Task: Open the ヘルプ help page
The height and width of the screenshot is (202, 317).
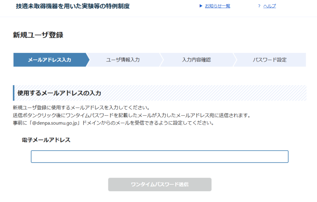Action: [x=269, y=6]
